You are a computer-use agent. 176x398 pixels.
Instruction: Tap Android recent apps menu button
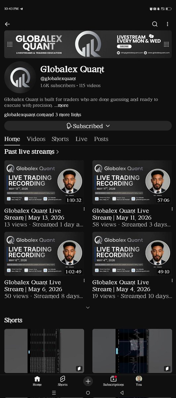coord(54,392)
